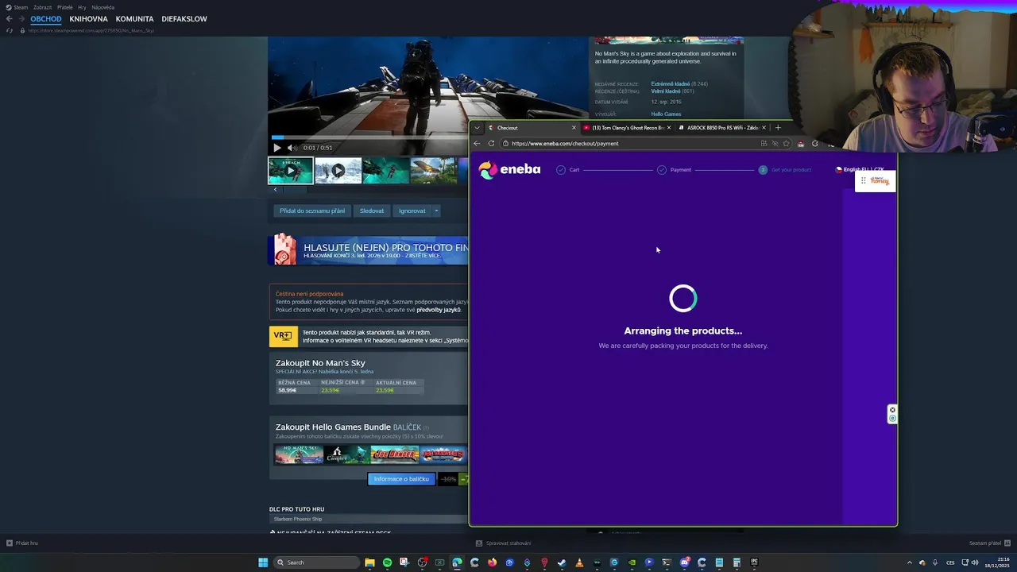Open the English EU CZK region selector
Screen dimensions: 1017x572
[x=860, y=170]
